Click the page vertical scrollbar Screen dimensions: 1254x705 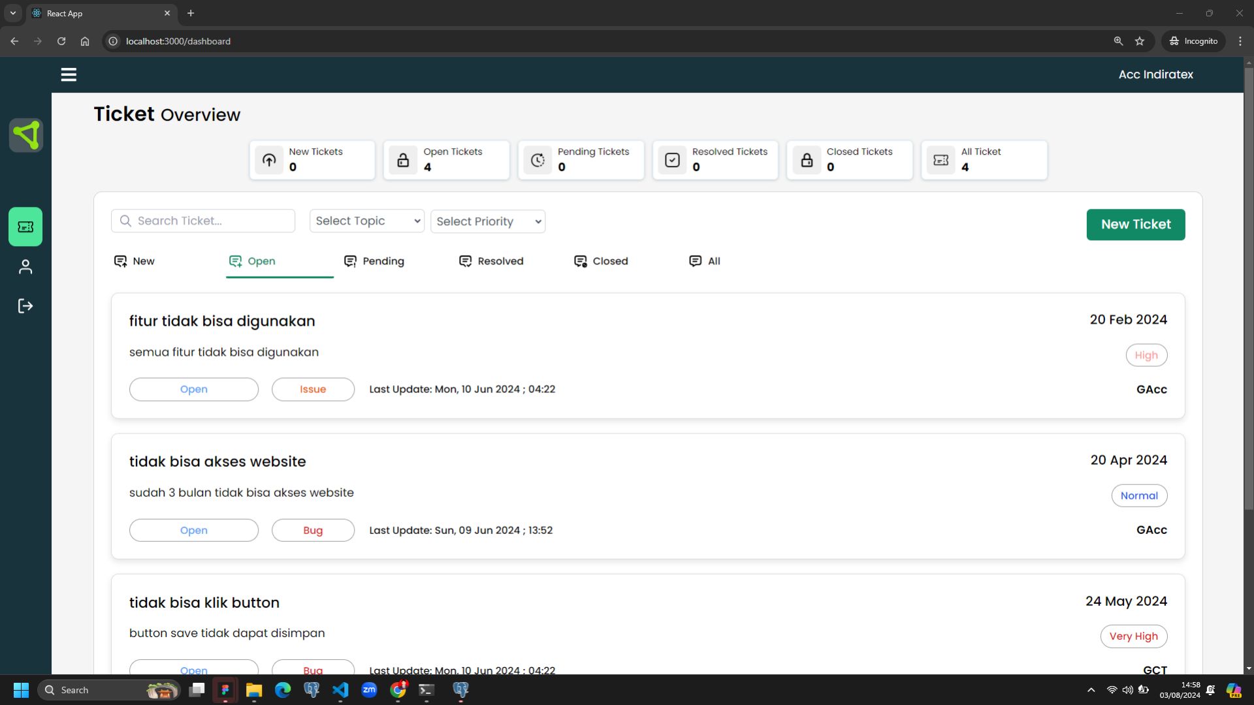1249,288
